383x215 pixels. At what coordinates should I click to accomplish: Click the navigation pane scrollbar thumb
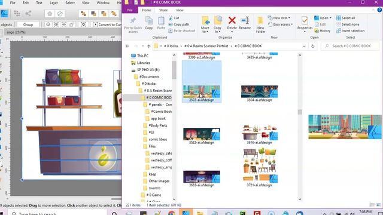click(174, 70)
